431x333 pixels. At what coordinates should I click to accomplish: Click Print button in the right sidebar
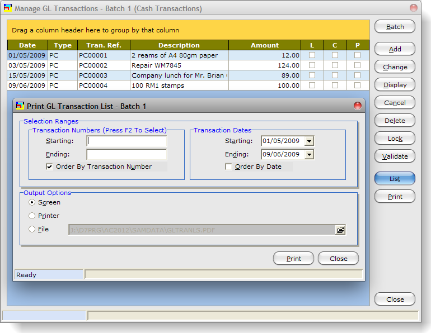click(x=395, y=197)
